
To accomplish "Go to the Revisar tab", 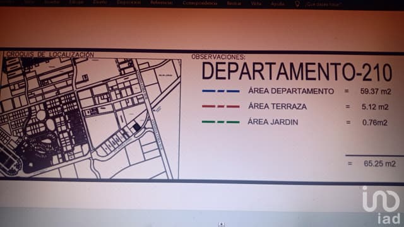I will click(234, 3).
